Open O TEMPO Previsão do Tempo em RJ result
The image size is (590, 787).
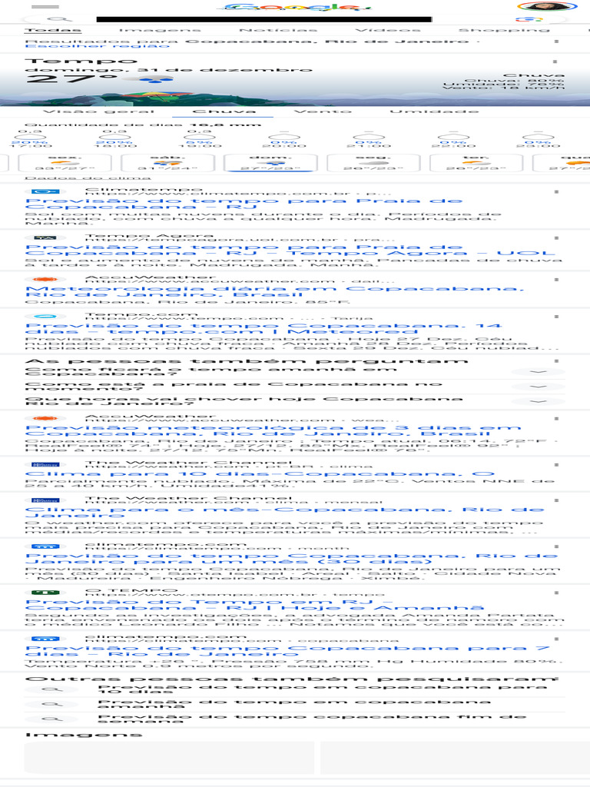pos(255,605)
